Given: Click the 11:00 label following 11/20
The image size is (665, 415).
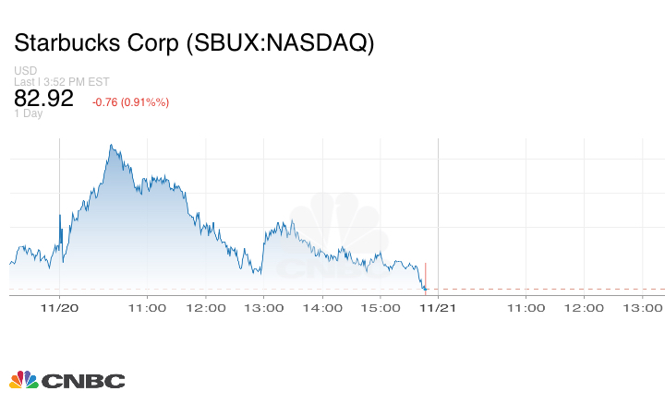Looking at the screenshot, I should tap(147, 306).
